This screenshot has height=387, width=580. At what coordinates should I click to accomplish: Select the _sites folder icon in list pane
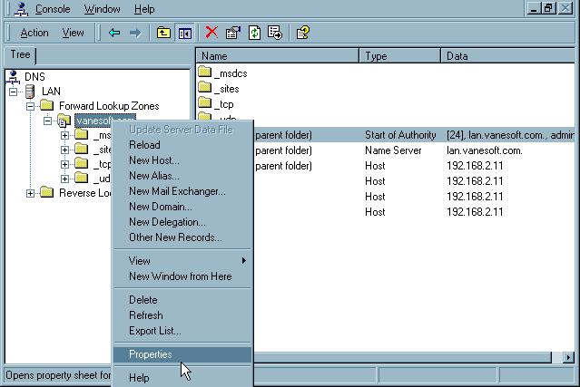tap(204, 87)
